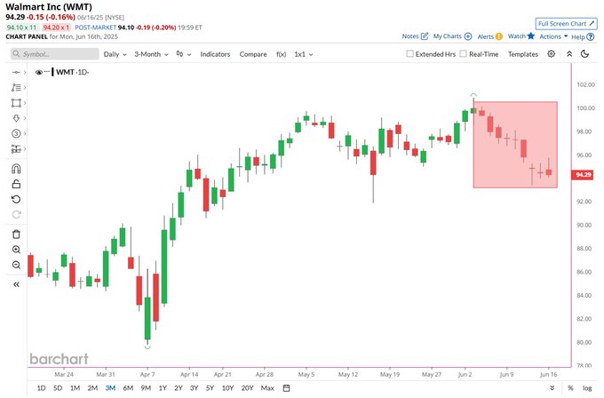Zoom in on the chart
The image size is (604, 398).
coord(16,250)
